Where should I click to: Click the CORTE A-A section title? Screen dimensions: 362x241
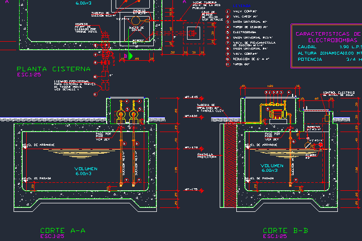[63, 230]
